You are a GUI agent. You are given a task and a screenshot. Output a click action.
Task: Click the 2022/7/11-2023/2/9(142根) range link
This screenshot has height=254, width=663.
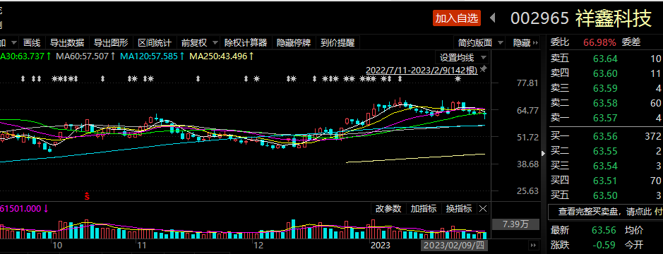coord(422,70)
